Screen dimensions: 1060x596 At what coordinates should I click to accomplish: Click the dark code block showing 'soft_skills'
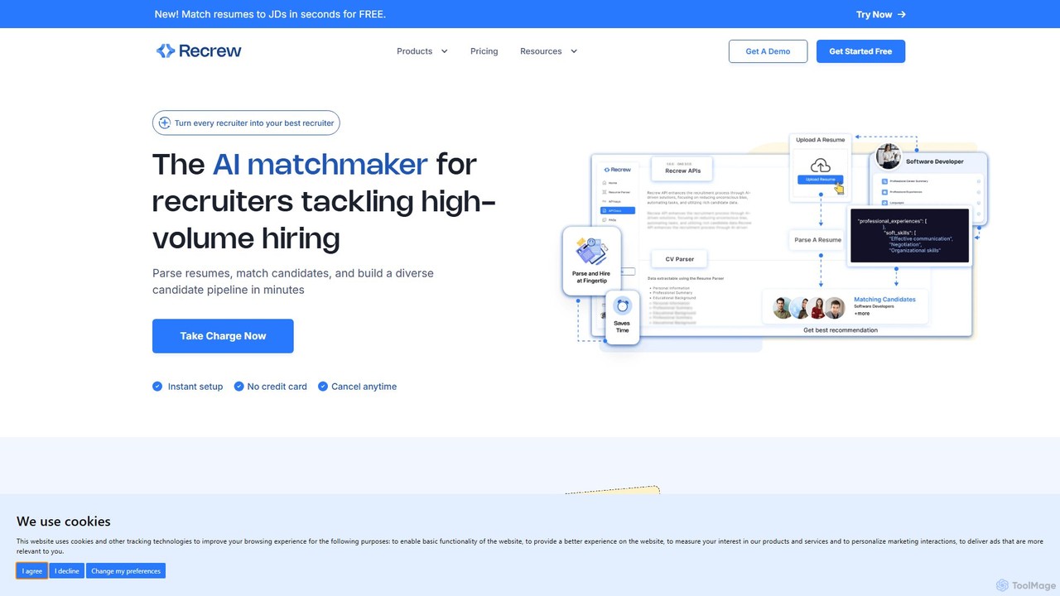click(909, 236)
